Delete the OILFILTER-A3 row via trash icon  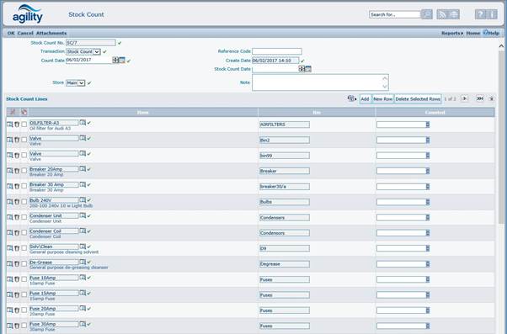pyautogui.click(x=17, y=125)
